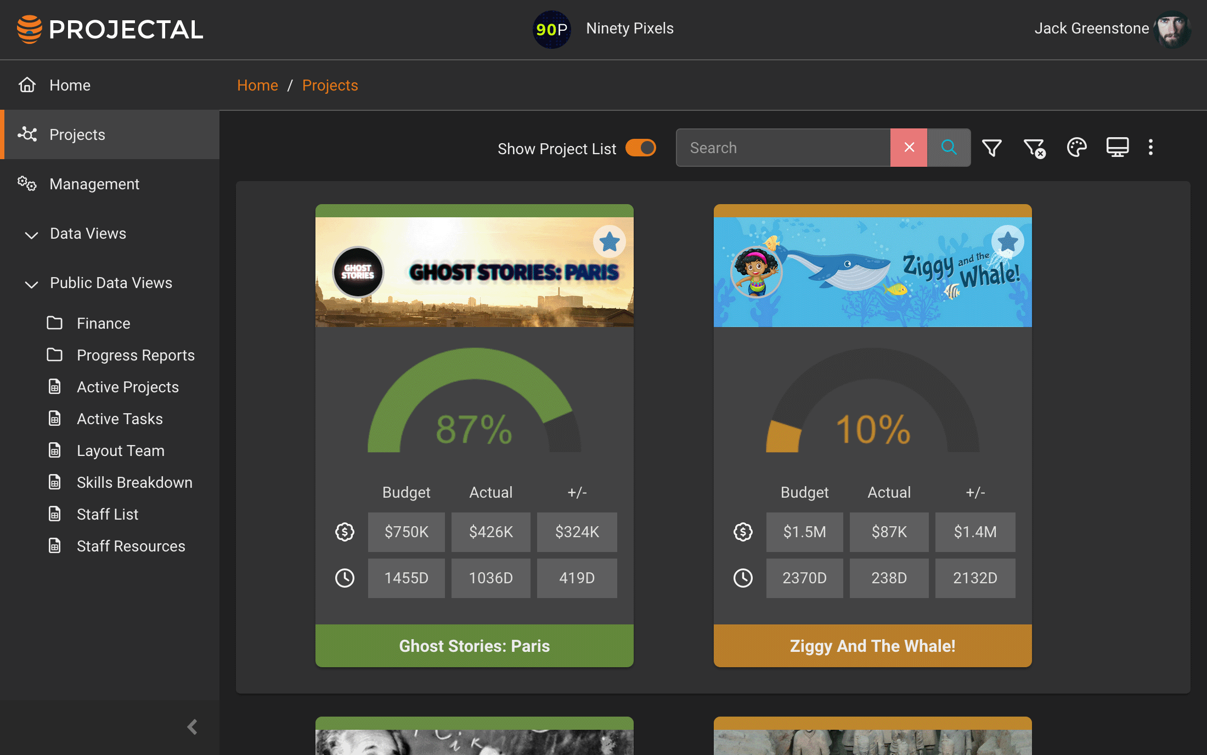
Task: Click the blue search magnifier icon
Action: (949, 147)
